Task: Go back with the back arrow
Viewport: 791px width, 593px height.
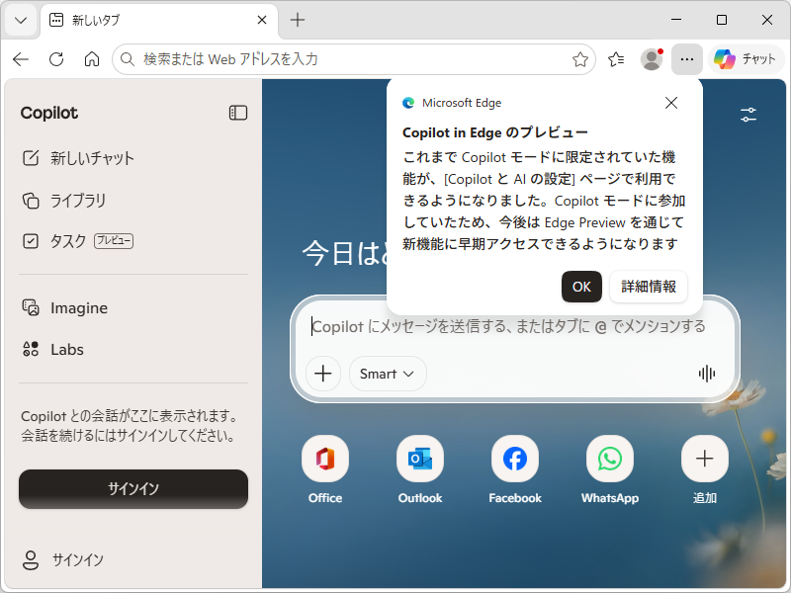Action: pyautogui.click(x=21, y=59)
